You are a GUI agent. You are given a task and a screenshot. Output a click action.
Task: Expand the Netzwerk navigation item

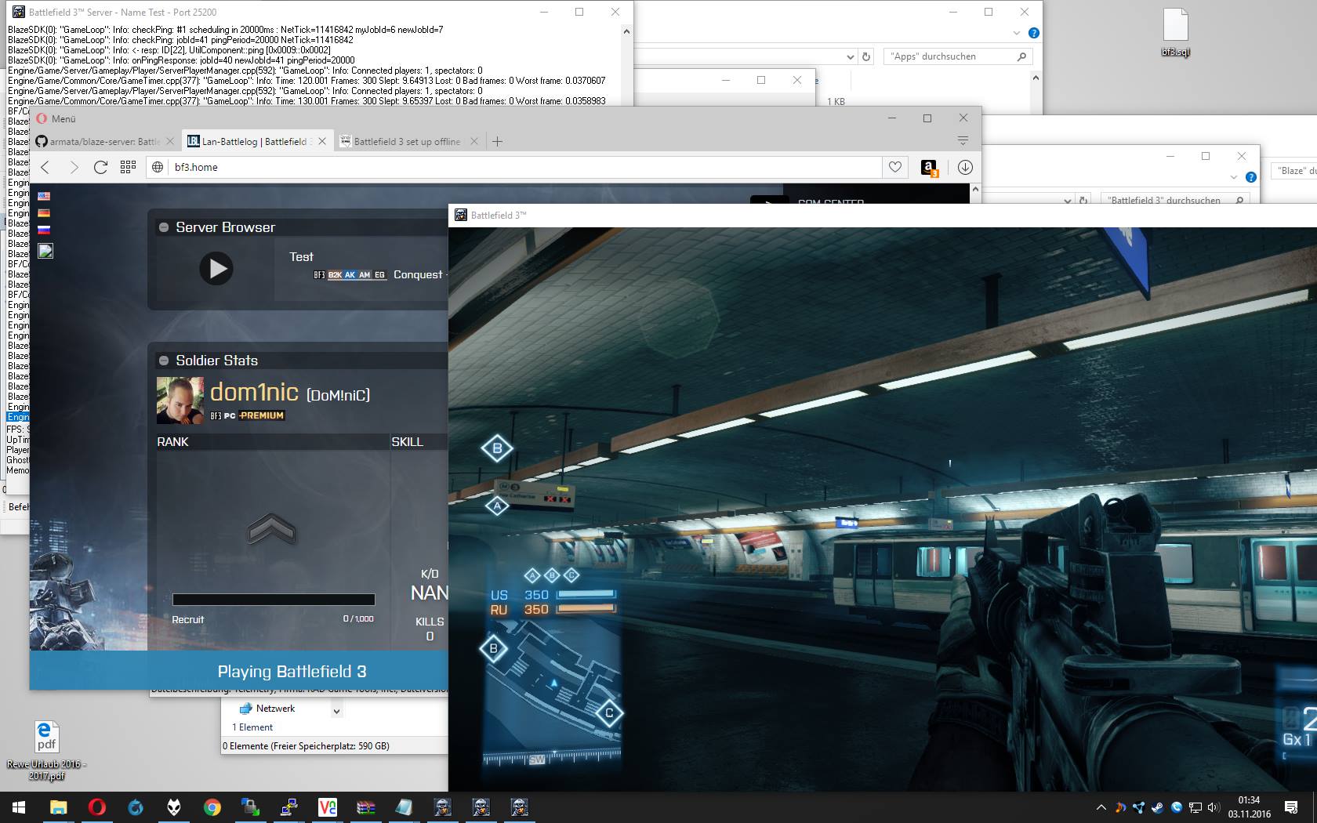(336, 712)
